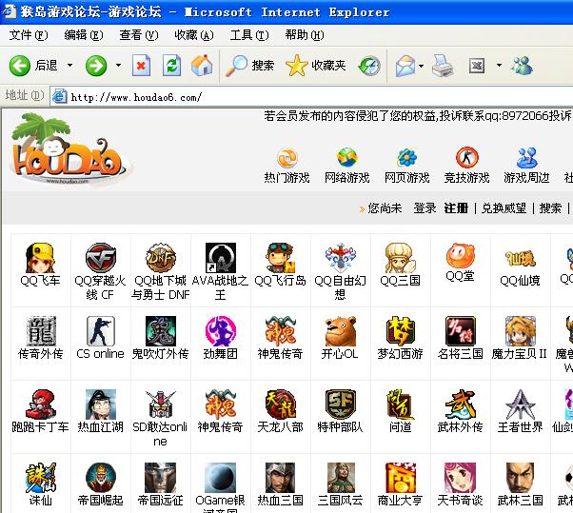Stop page loading with red X icon
This screenshot has height=513, width=573.
(142, 66)
